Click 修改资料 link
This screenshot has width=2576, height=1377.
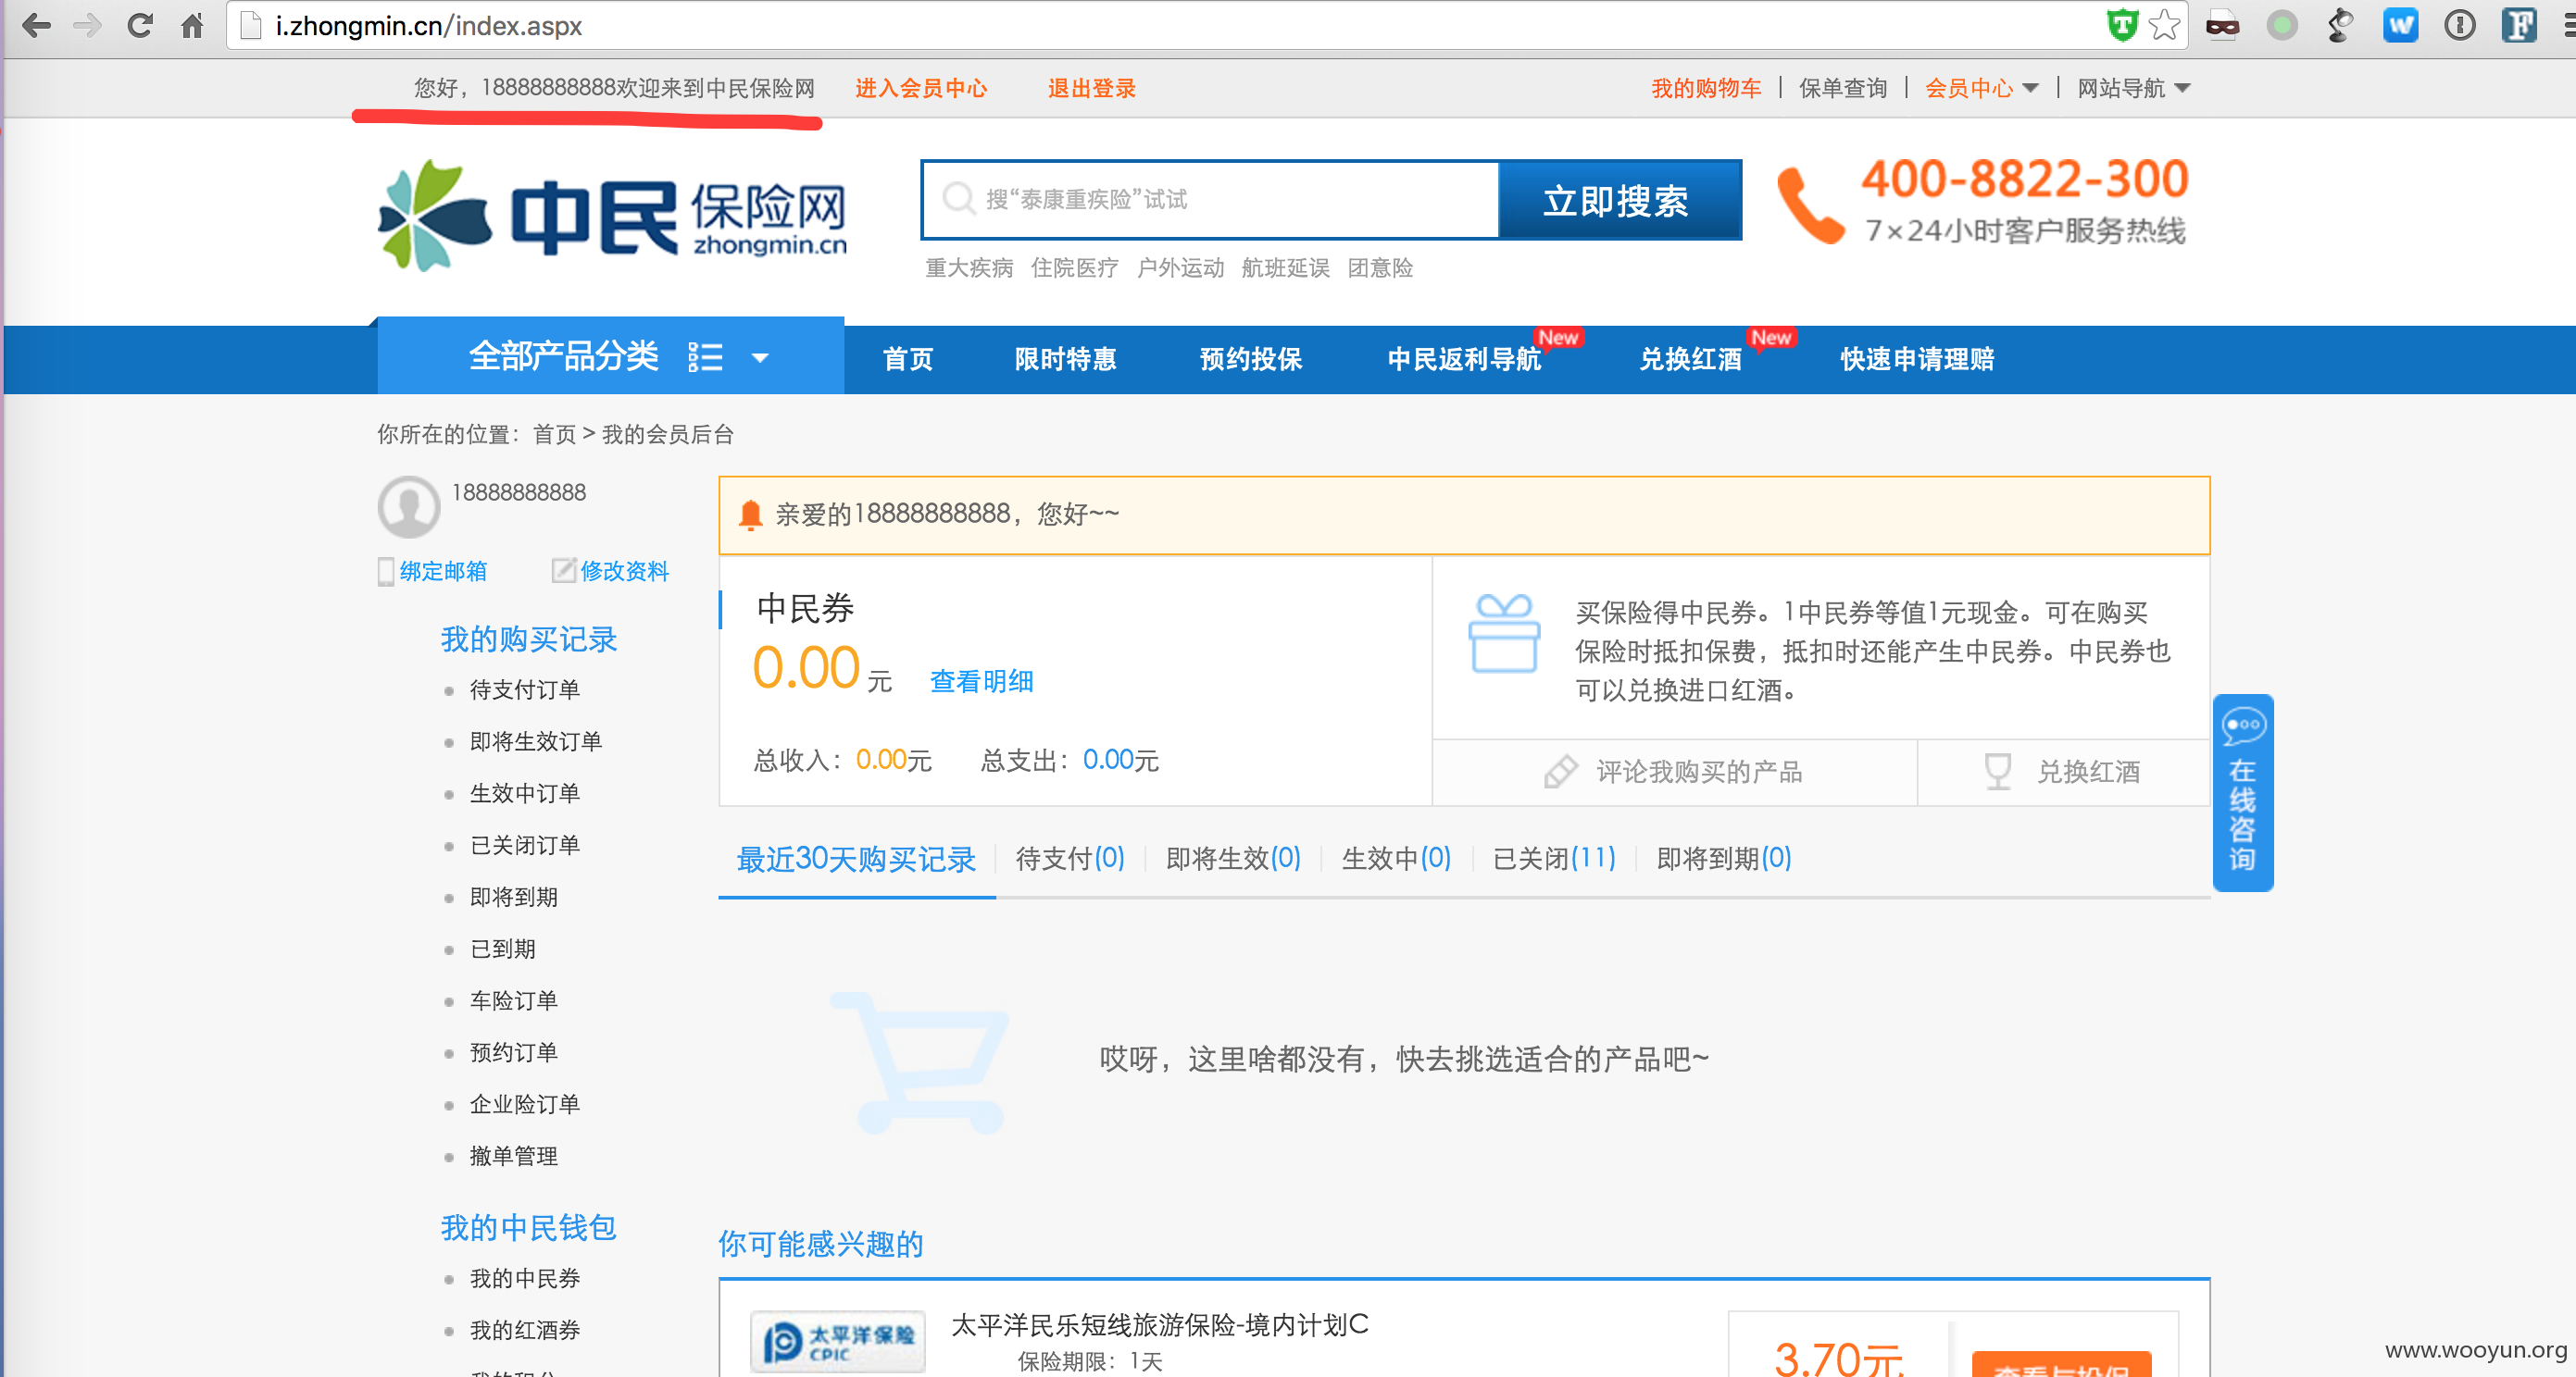coord(624,571)
